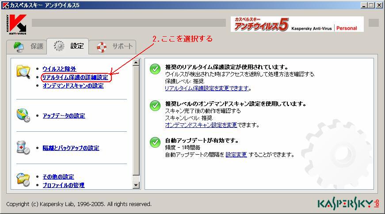Screen dimensions: 385x214
Task: Open 隔離とバックアップの設定 link
Action: 71,148
